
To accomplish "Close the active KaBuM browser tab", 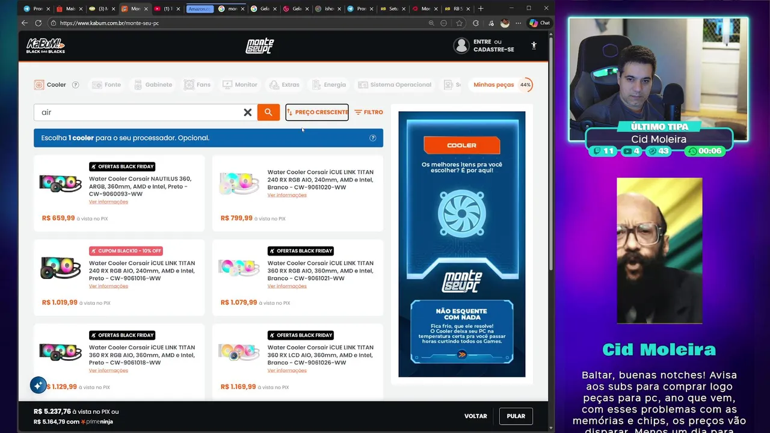I will coord(146,8).
